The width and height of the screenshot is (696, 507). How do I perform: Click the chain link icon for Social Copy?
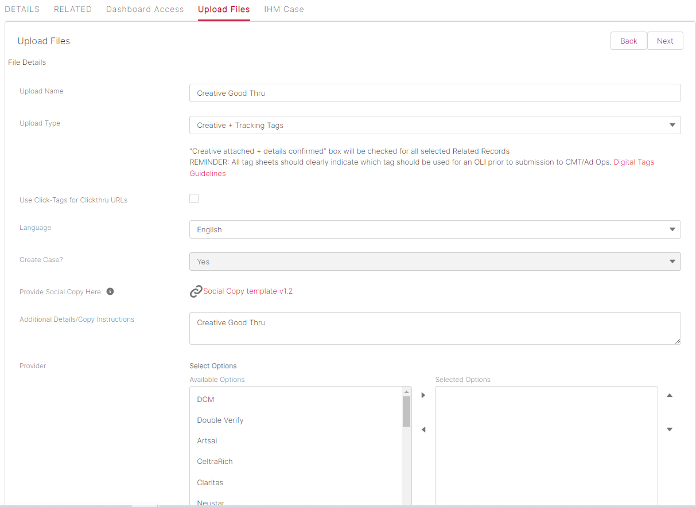[196, 291]
